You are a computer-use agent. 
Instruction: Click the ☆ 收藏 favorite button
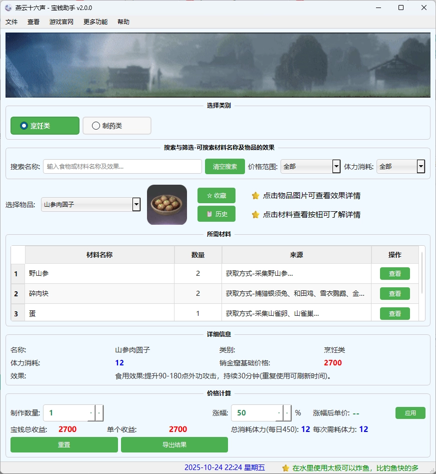coord(216,196)
